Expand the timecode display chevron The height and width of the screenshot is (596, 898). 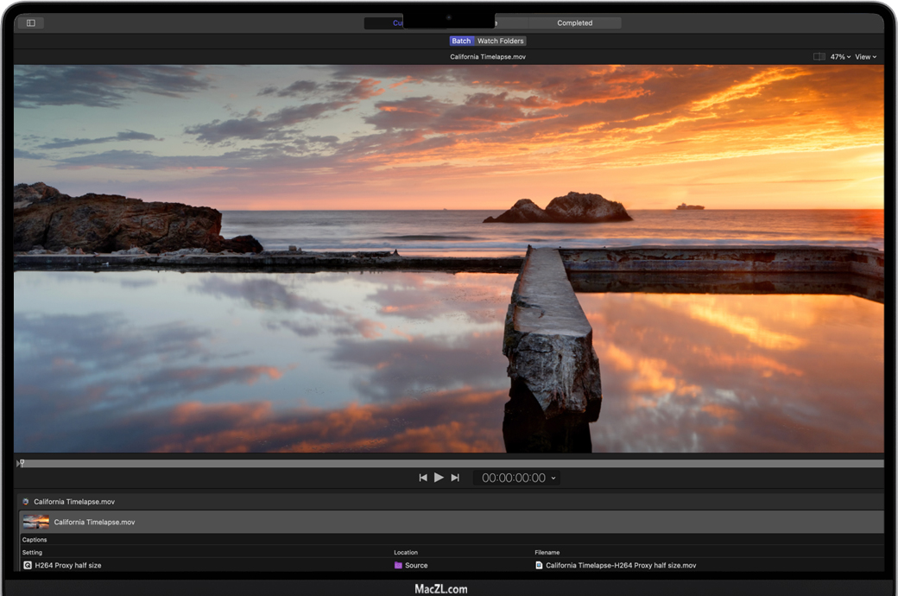553,478
